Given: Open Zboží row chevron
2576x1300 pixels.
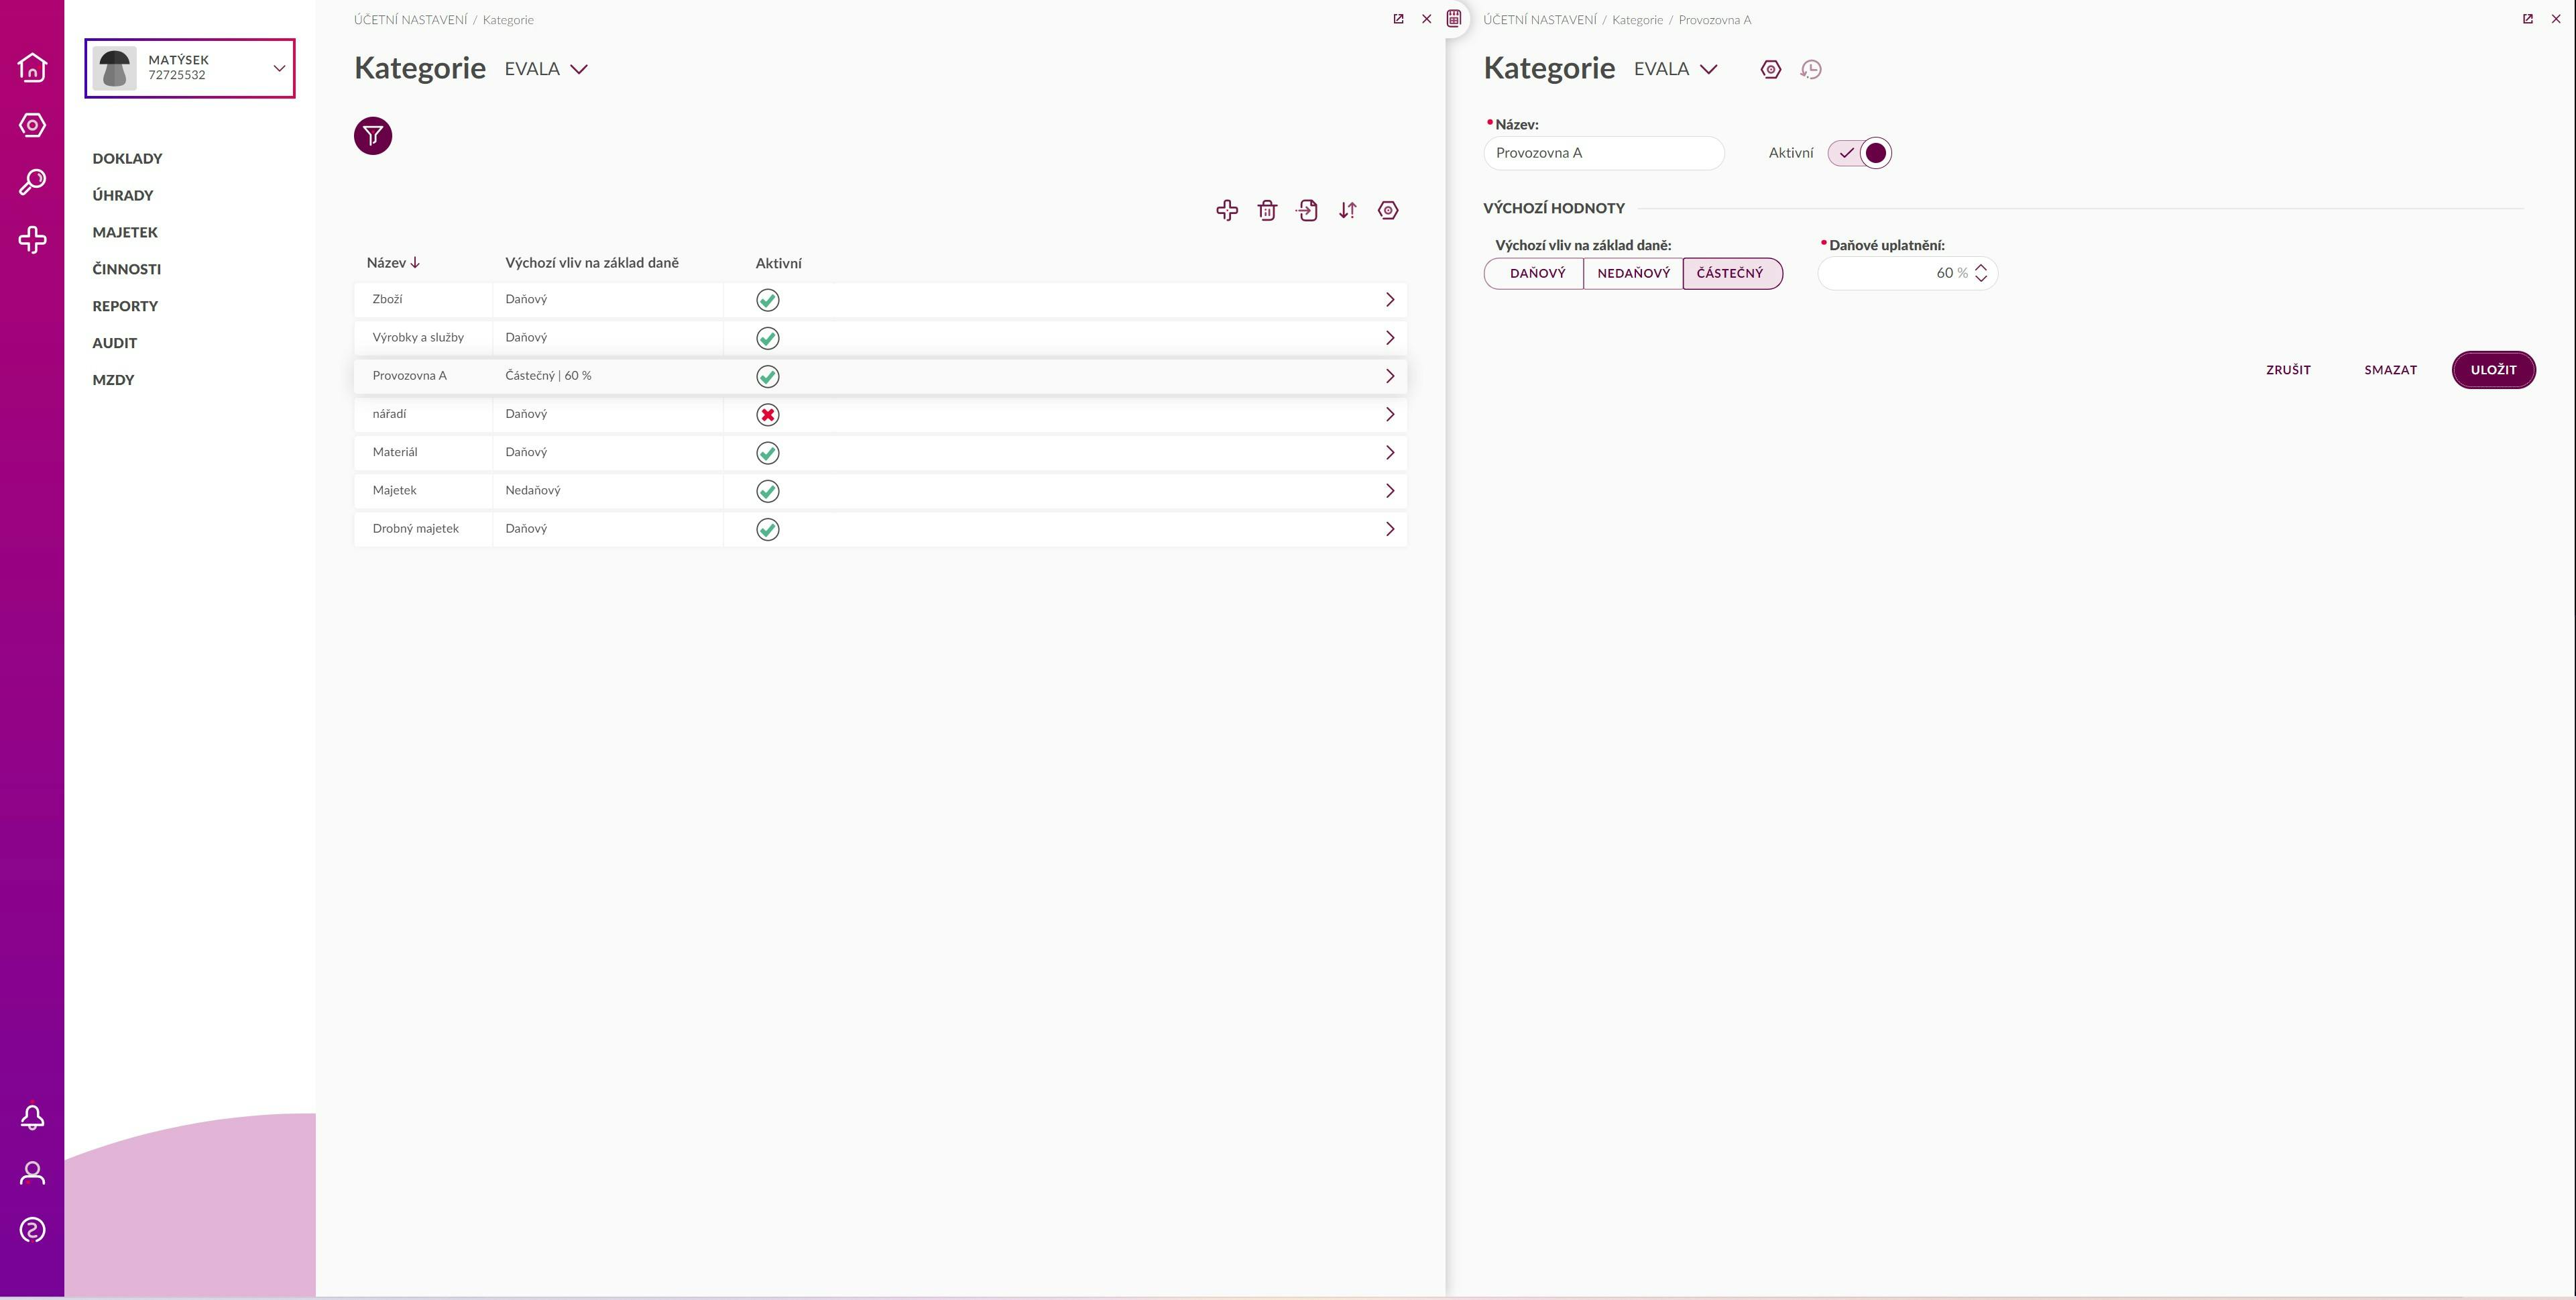Looking at the screenshot, I should pyautogui.click(x=1389, y=299).
